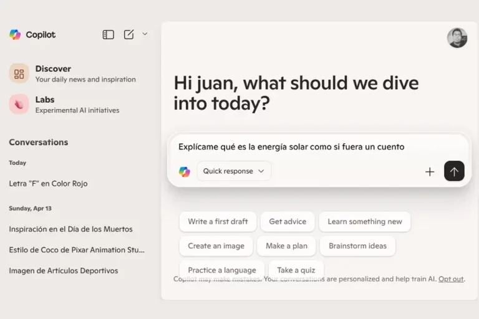Start a new chat with compose icon

pos(128,35)
